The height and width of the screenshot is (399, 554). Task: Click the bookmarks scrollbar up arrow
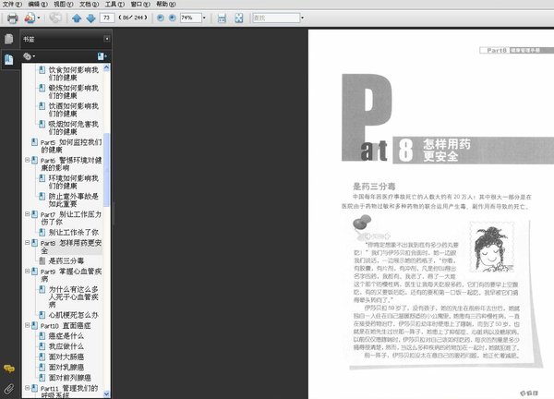pos(106,67)
